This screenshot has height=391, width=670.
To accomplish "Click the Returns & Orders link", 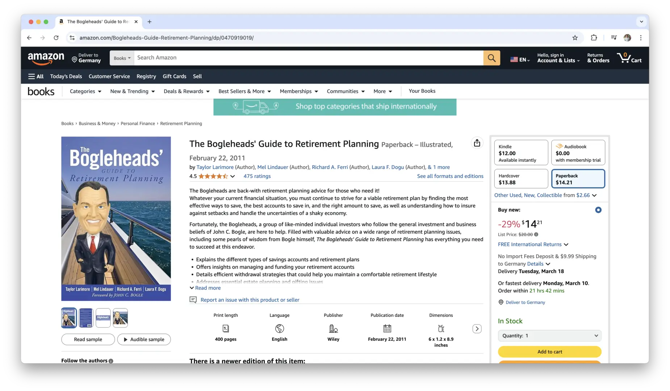I will pyautogui.click(x=598, y=58).
